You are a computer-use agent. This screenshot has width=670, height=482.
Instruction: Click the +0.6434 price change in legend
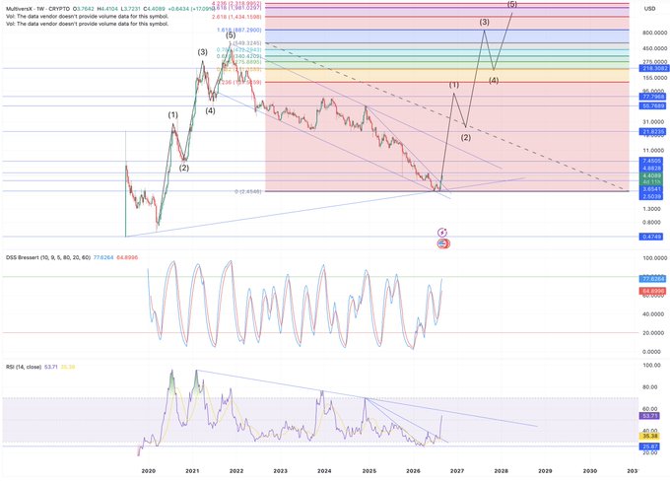coord(180,9)
